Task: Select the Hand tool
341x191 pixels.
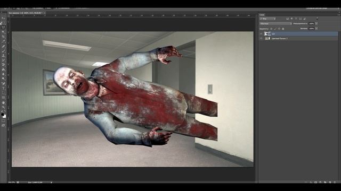Action: pyautogui.click(x=3, y=102)
